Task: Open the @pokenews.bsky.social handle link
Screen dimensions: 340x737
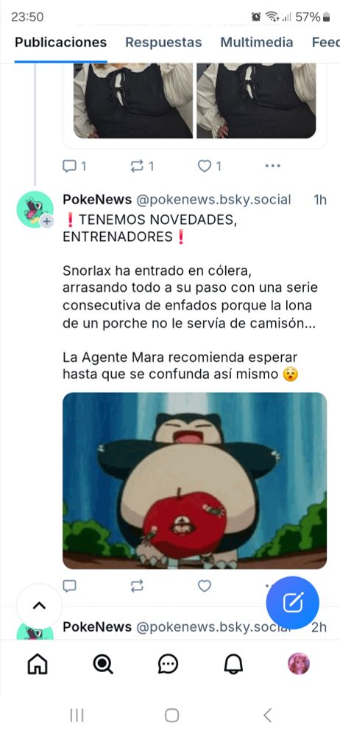Action: 213,200
